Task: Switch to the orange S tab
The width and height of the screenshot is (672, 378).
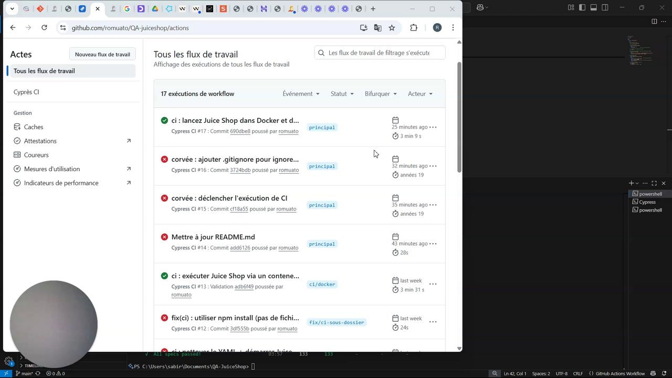Action: point(223,9)
